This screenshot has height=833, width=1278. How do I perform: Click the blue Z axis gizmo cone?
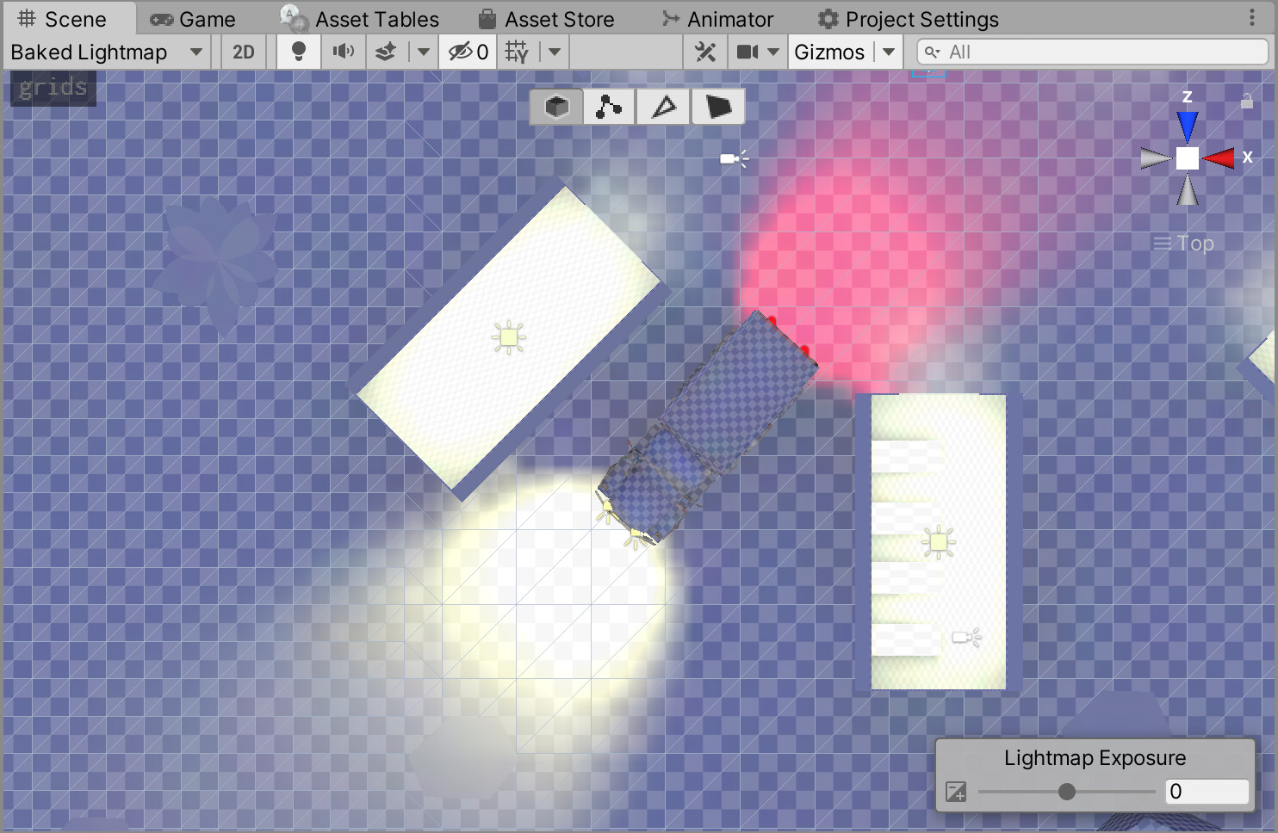click(x=1188, y=126)
